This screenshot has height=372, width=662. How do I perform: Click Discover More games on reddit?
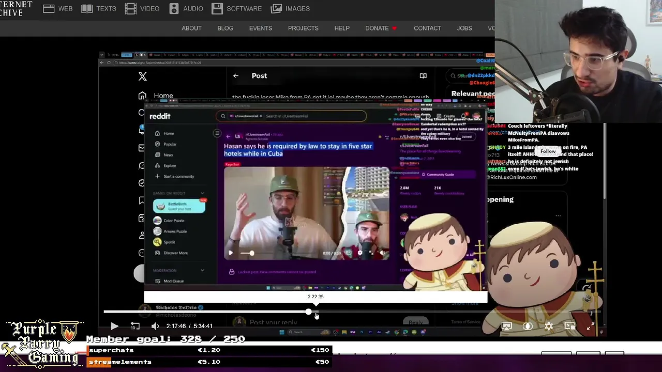[x=171, y=253]
